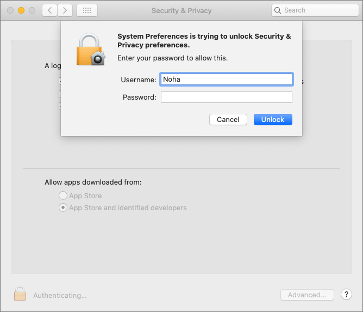This screenshot has height=312, width=363.
Task: Go forward with the right arrow button
Action: [x=65, y=10]
